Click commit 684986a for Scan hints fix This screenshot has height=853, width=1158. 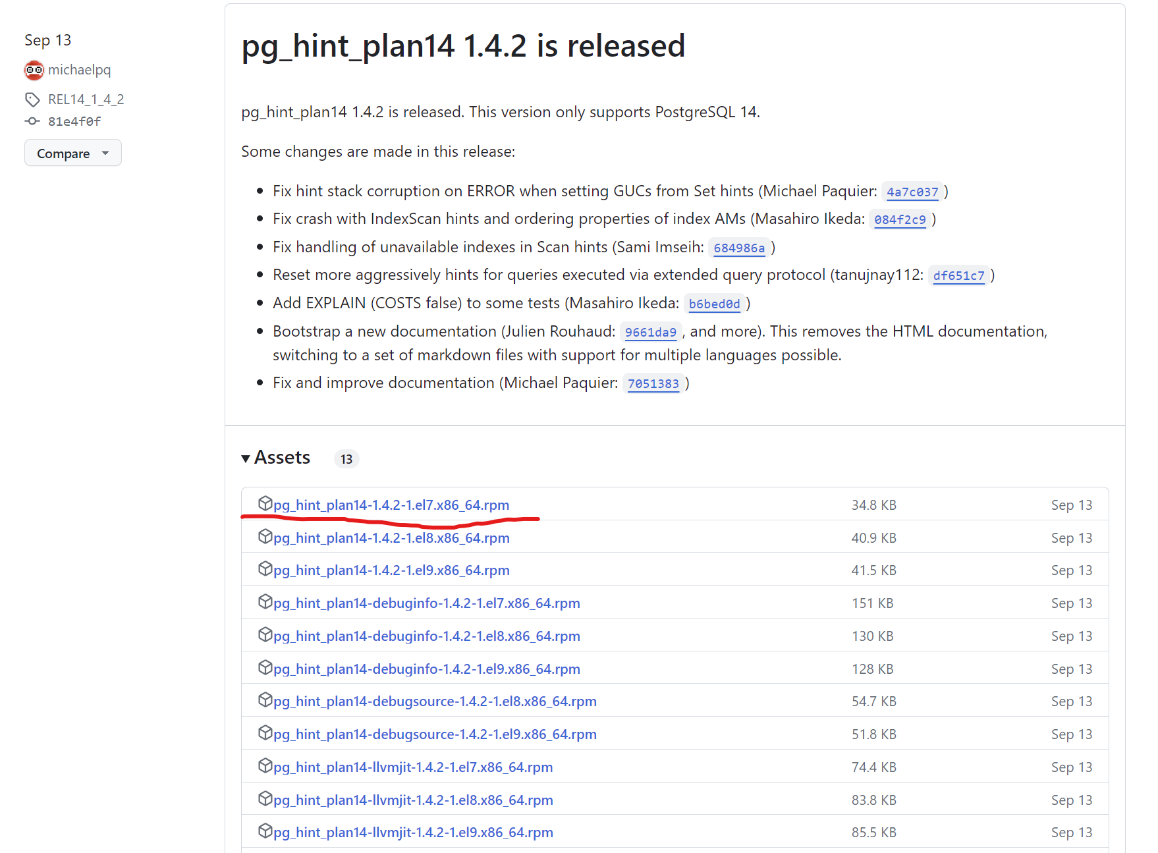click(740, 248)
